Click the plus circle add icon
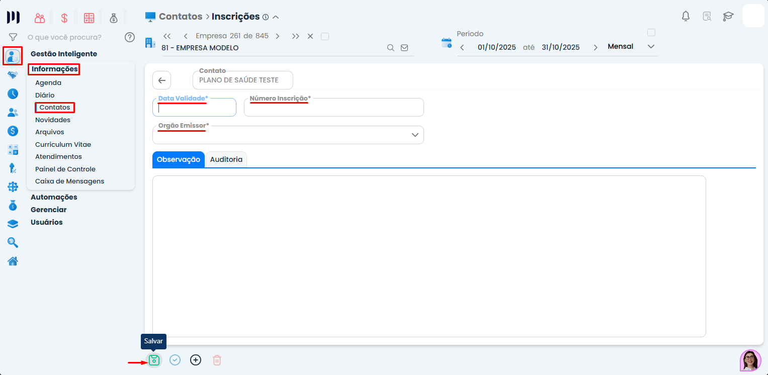768x375 pixels. pyautogui.click(x=196, y=360)
